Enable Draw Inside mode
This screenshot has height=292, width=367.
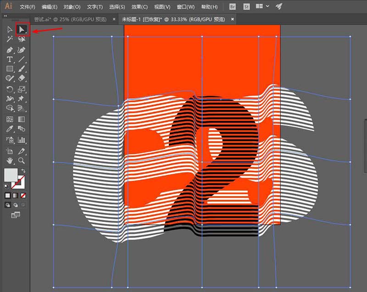(23, 205)
